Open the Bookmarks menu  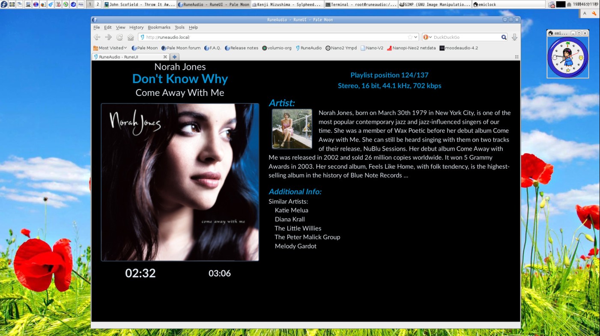tap(159, 27)
